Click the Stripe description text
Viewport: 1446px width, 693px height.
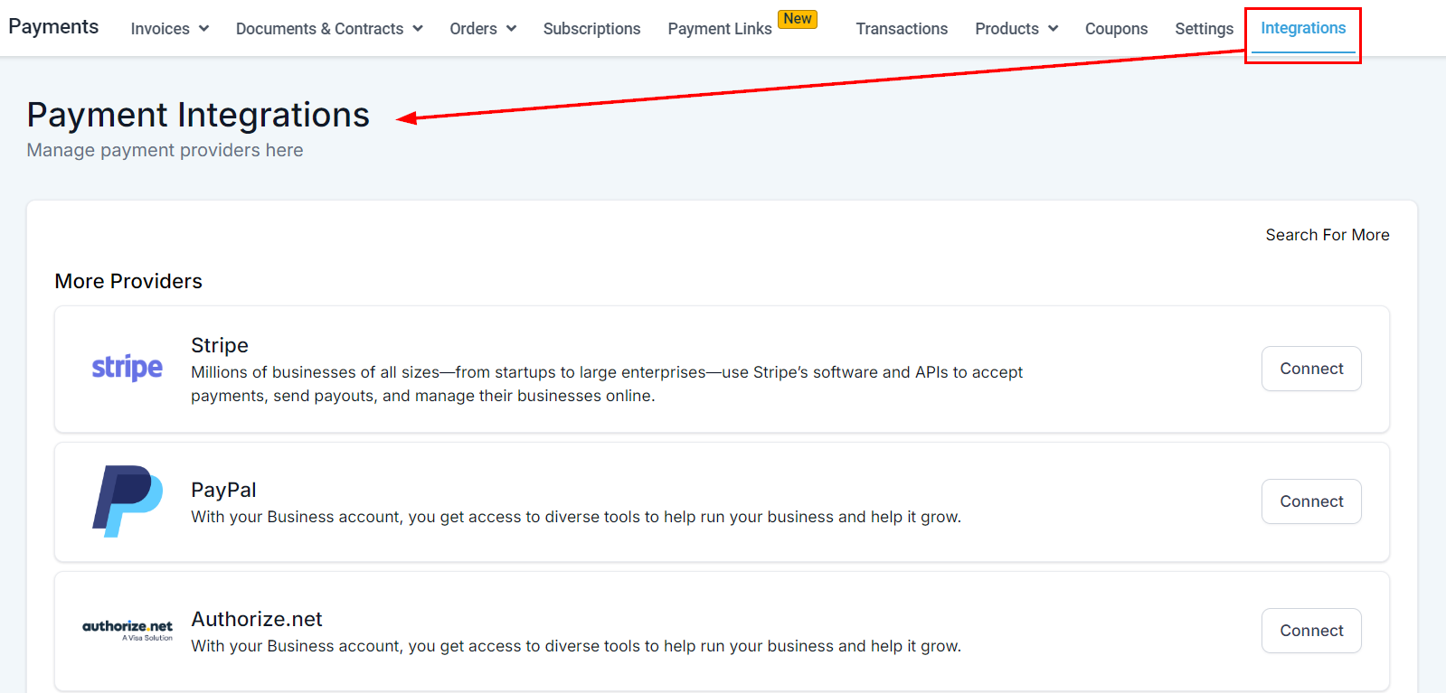(x=607, y=384)
